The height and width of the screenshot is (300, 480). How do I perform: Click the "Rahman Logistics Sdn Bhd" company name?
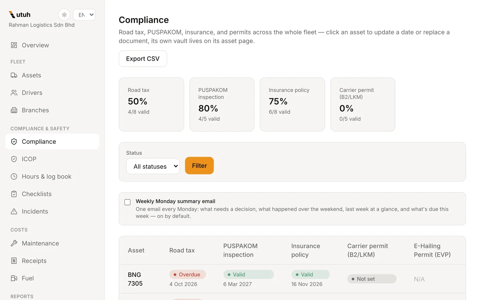tap(42, 25)
